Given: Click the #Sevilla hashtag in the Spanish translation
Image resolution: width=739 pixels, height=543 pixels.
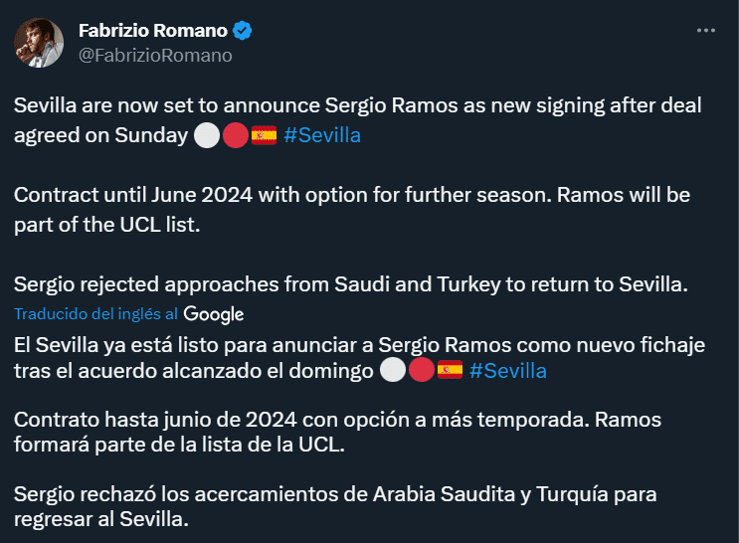Looking at the screenshot, I should point(507,371).
